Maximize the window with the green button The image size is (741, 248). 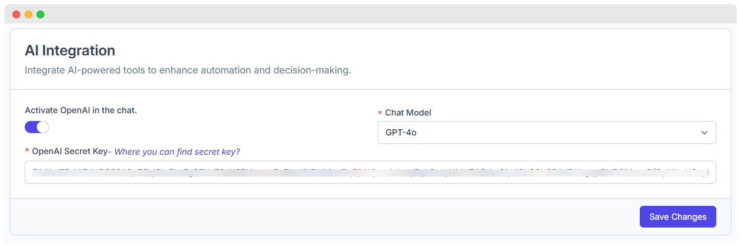pos(40,14)
